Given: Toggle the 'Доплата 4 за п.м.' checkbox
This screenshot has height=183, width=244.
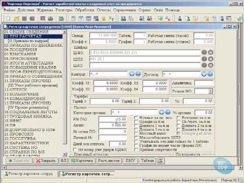Looking at the screenshot, I should [178, 130].
